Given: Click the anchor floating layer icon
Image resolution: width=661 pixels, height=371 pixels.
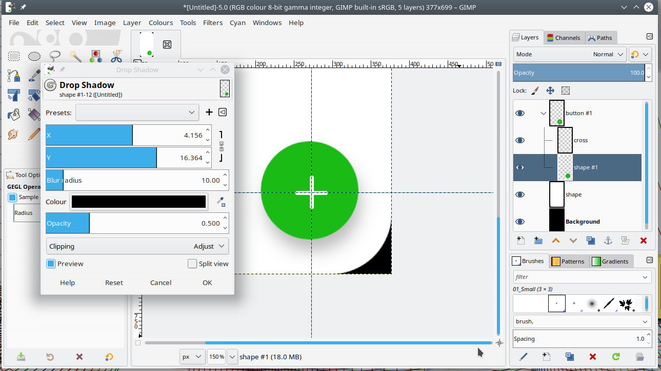Looking at the screenshot, I should (608, 241).
